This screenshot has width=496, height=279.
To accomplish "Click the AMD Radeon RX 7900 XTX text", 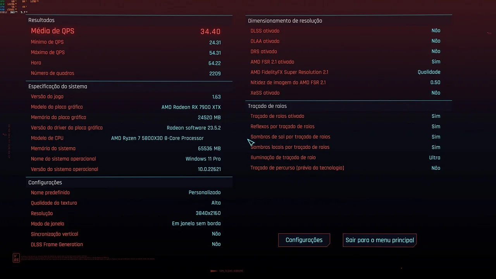I will pyautogui.click(x=191, y=107).
